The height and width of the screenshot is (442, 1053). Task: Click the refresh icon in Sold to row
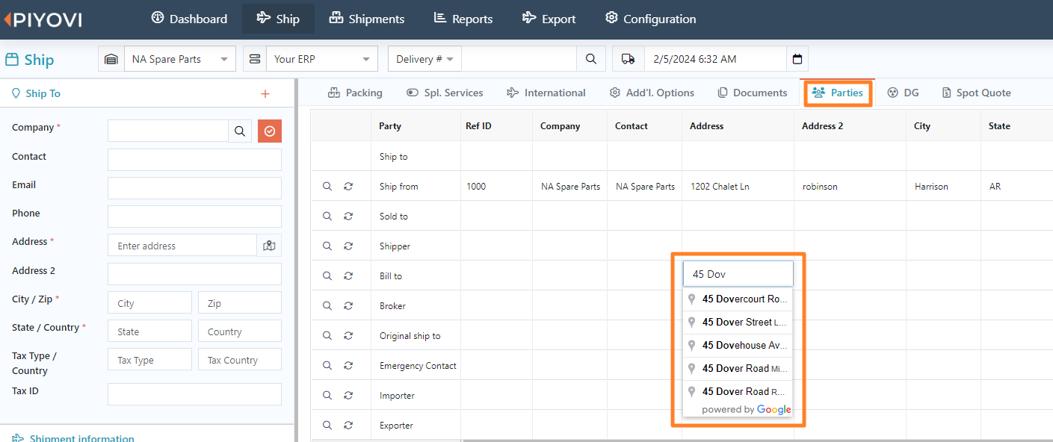pyautogui.click(x=348, y=216)
